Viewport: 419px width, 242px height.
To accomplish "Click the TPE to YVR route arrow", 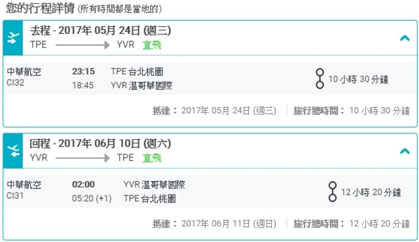I will [x=82, y=45].
